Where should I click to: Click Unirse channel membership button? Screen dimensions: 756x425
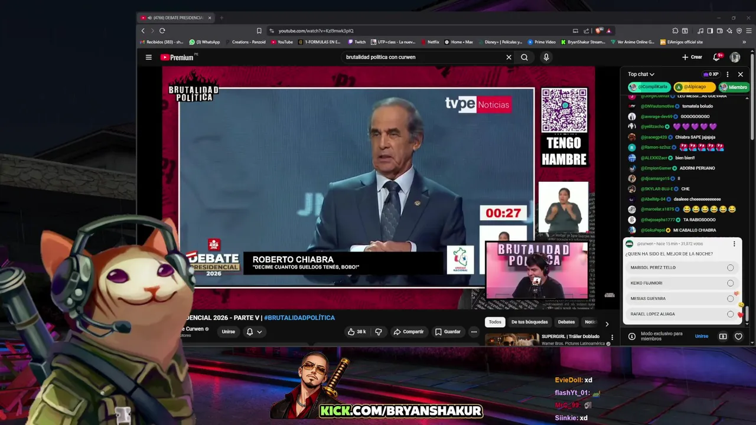(228, 332)
